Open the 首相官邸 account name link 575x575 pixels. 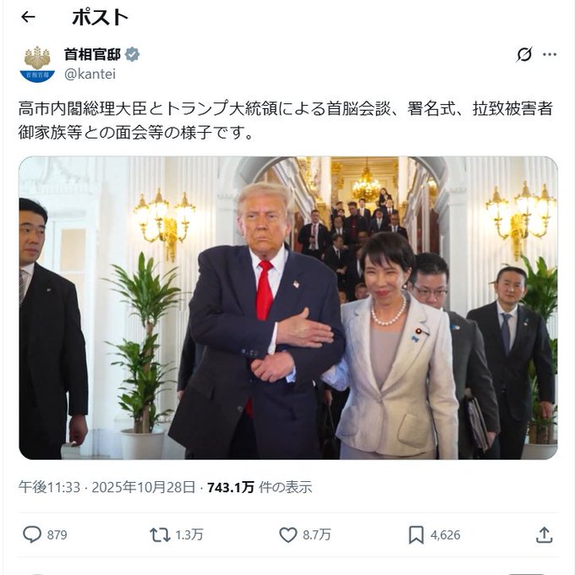click(92, 55)
